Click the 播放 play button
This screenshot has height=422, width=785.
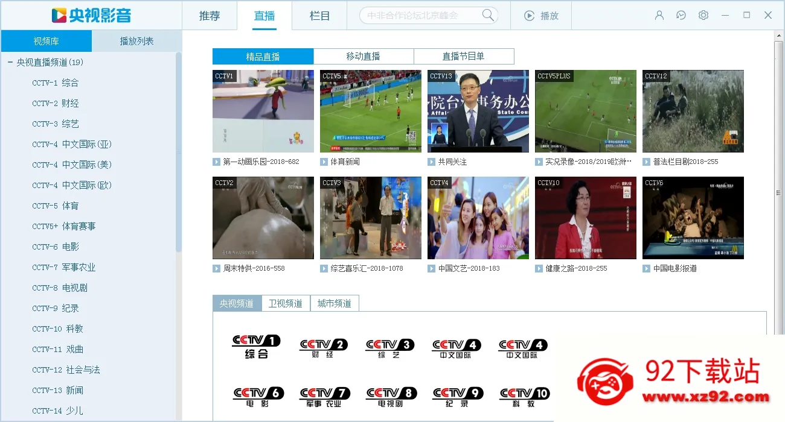pos(541,16)
